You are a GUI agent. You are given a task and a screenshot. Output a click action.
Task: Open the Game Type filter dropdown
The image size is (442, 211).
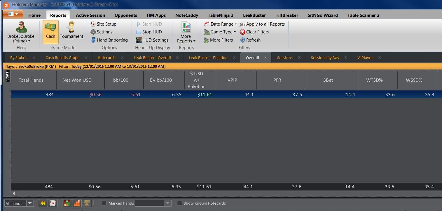pyautogui.click(x=220, y=32)
